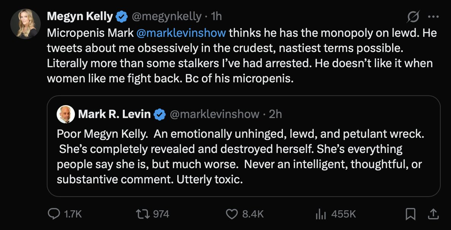The image size is (451, 230).
Task: Click the 8.4K likes count
Action: 253,214
